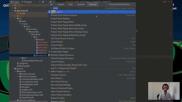Collapse the src folder node
The width and height of the screenshot is (182, 102).
[15, 18]
